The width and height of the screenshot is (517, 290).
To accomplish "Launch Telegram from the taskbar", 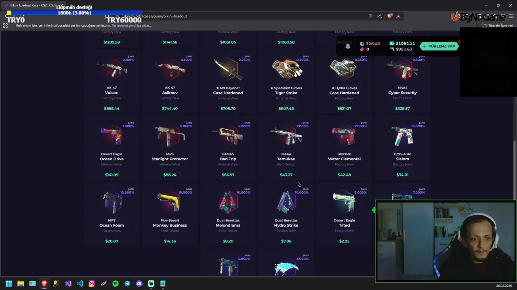I will pyautogui.click(x=127, y=284).
